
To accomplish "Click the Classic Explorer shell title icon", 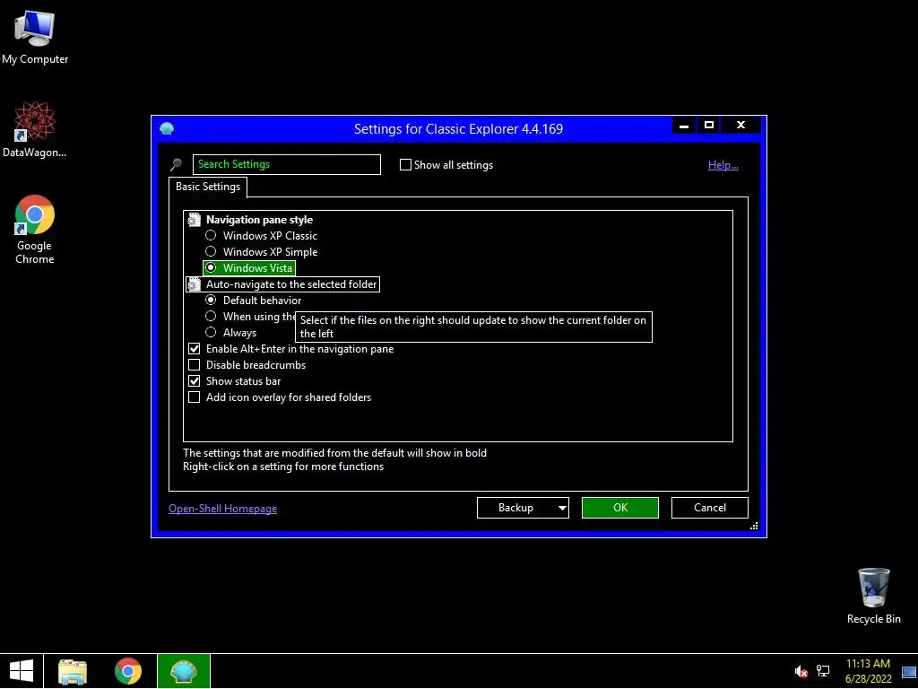I will pos(167,128).
